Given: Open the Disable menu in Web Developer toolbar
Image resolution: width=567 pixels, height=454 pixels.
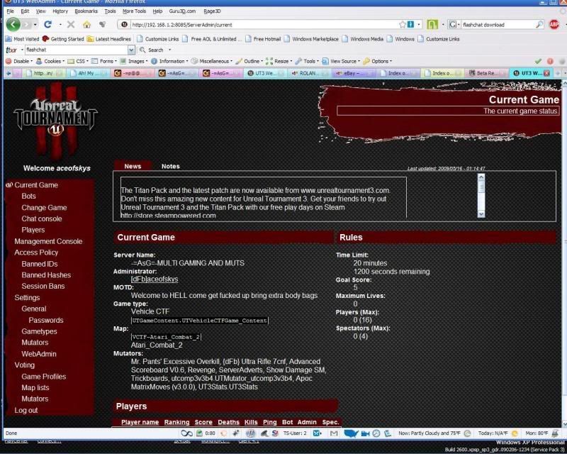Looking at the screenshot, I should [x=19, y=61].
